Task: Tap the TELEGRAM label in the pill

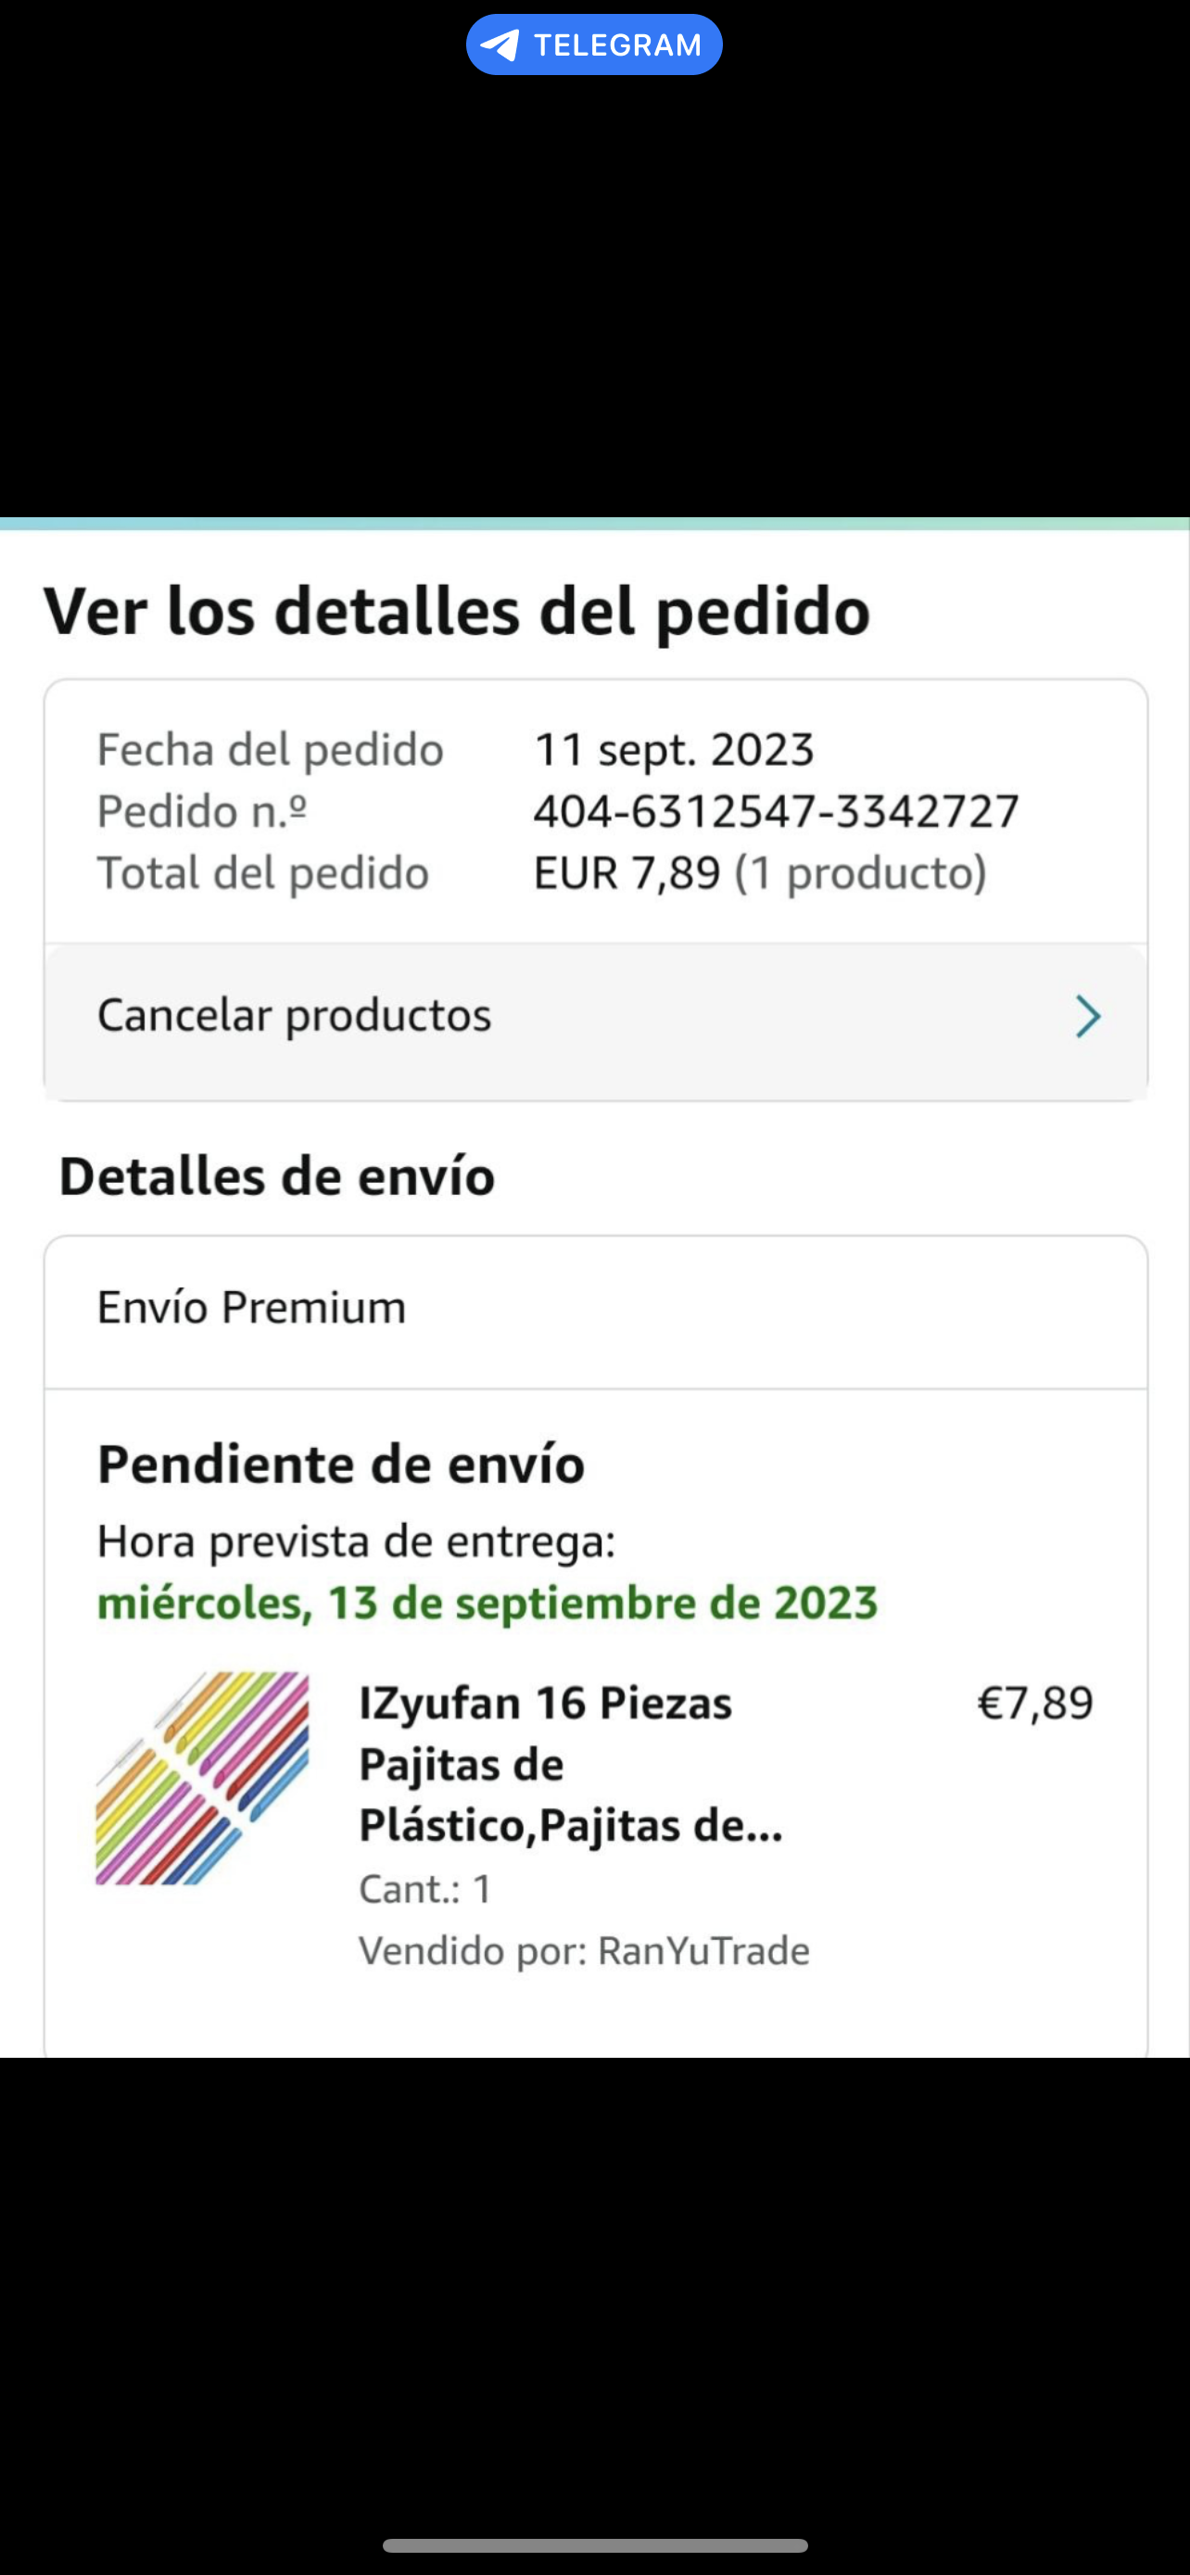Action: (617, 45)
